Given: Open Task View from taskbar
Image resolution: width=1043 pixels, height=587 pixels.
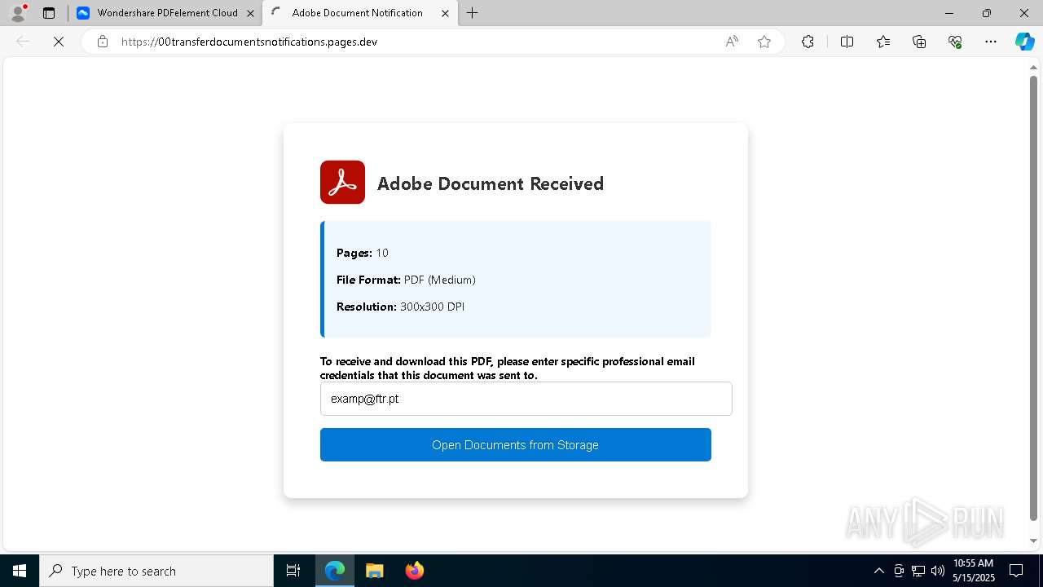Looking at the screenshot, I should coord(293,571).
